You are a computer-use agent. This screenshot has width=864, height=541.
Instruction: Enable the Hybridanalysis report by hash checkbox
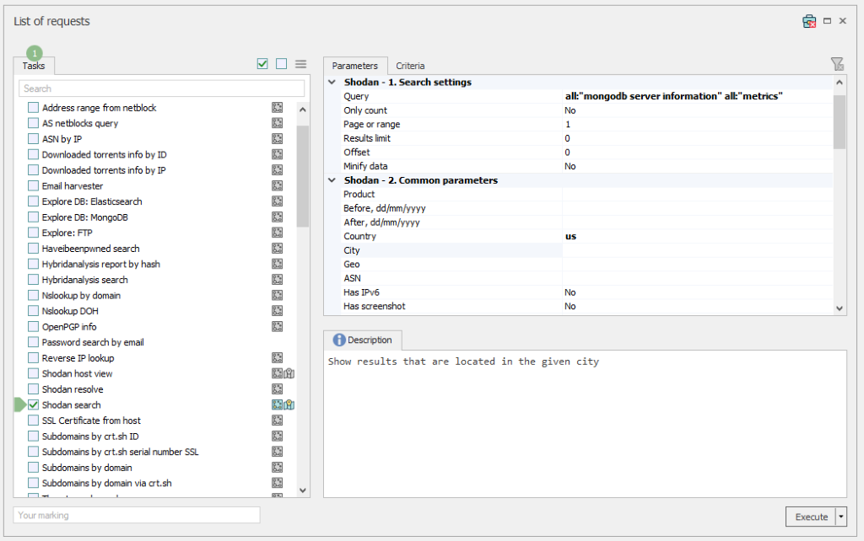[x=34, y=264]
